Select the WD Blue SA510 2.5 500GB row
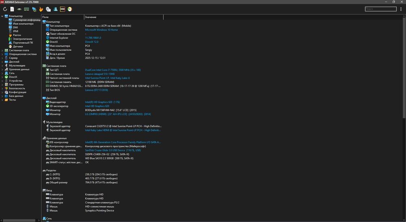This screenshot has width=406, height=222. (102, 158)
